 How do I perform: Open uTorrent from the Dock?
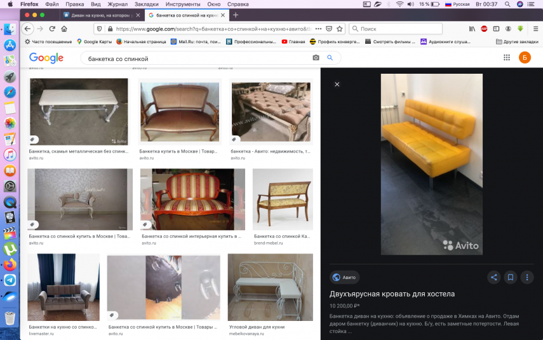tap(10, 249)
